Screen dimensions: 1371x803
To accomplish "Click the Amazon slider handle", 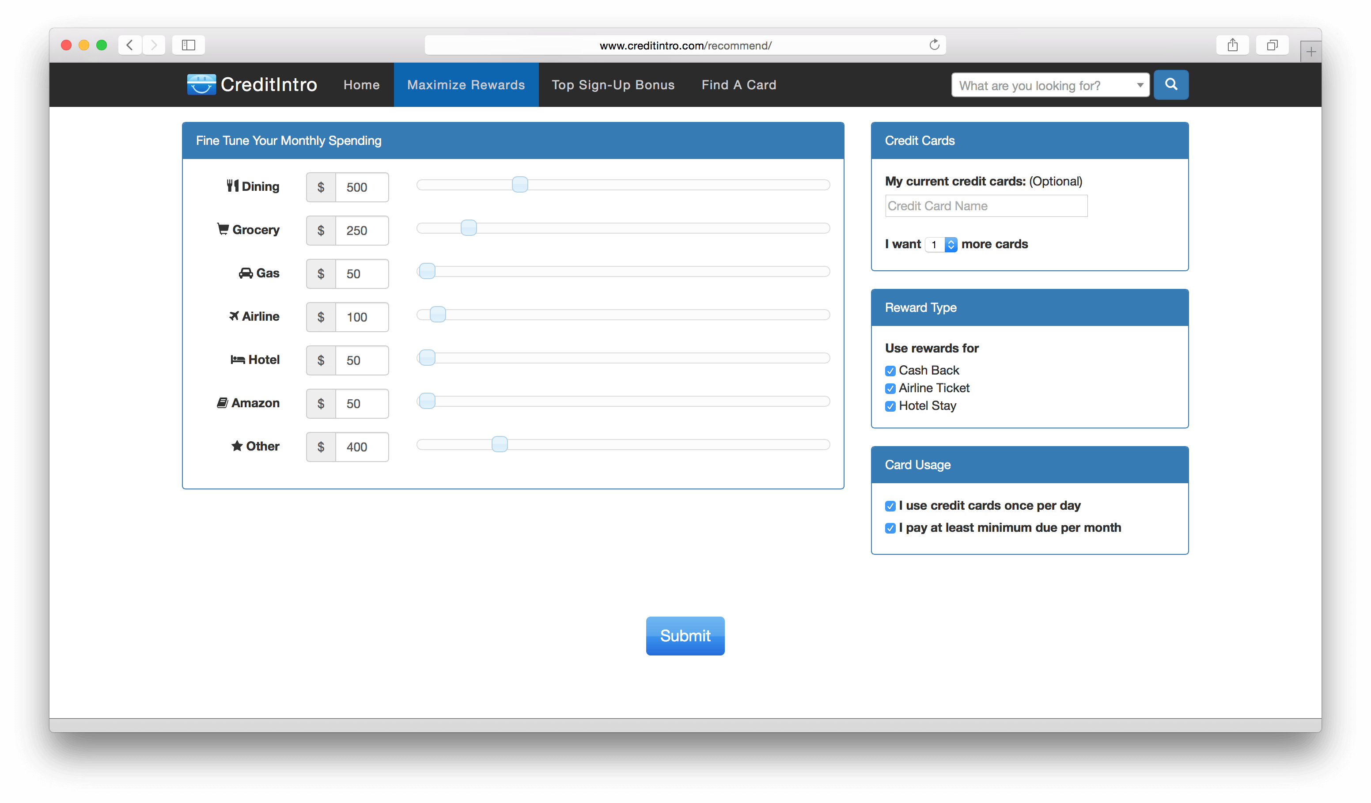I will point(427,401).
